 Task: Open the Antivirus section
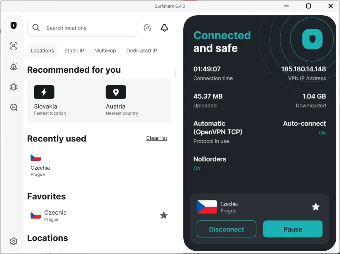(13, 87)
